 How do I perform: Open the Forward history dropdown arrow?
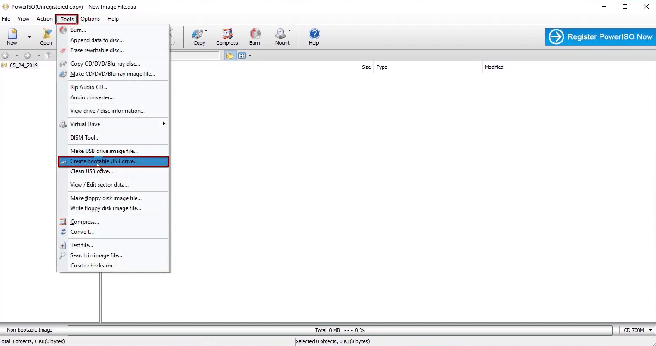pos(39,55)
